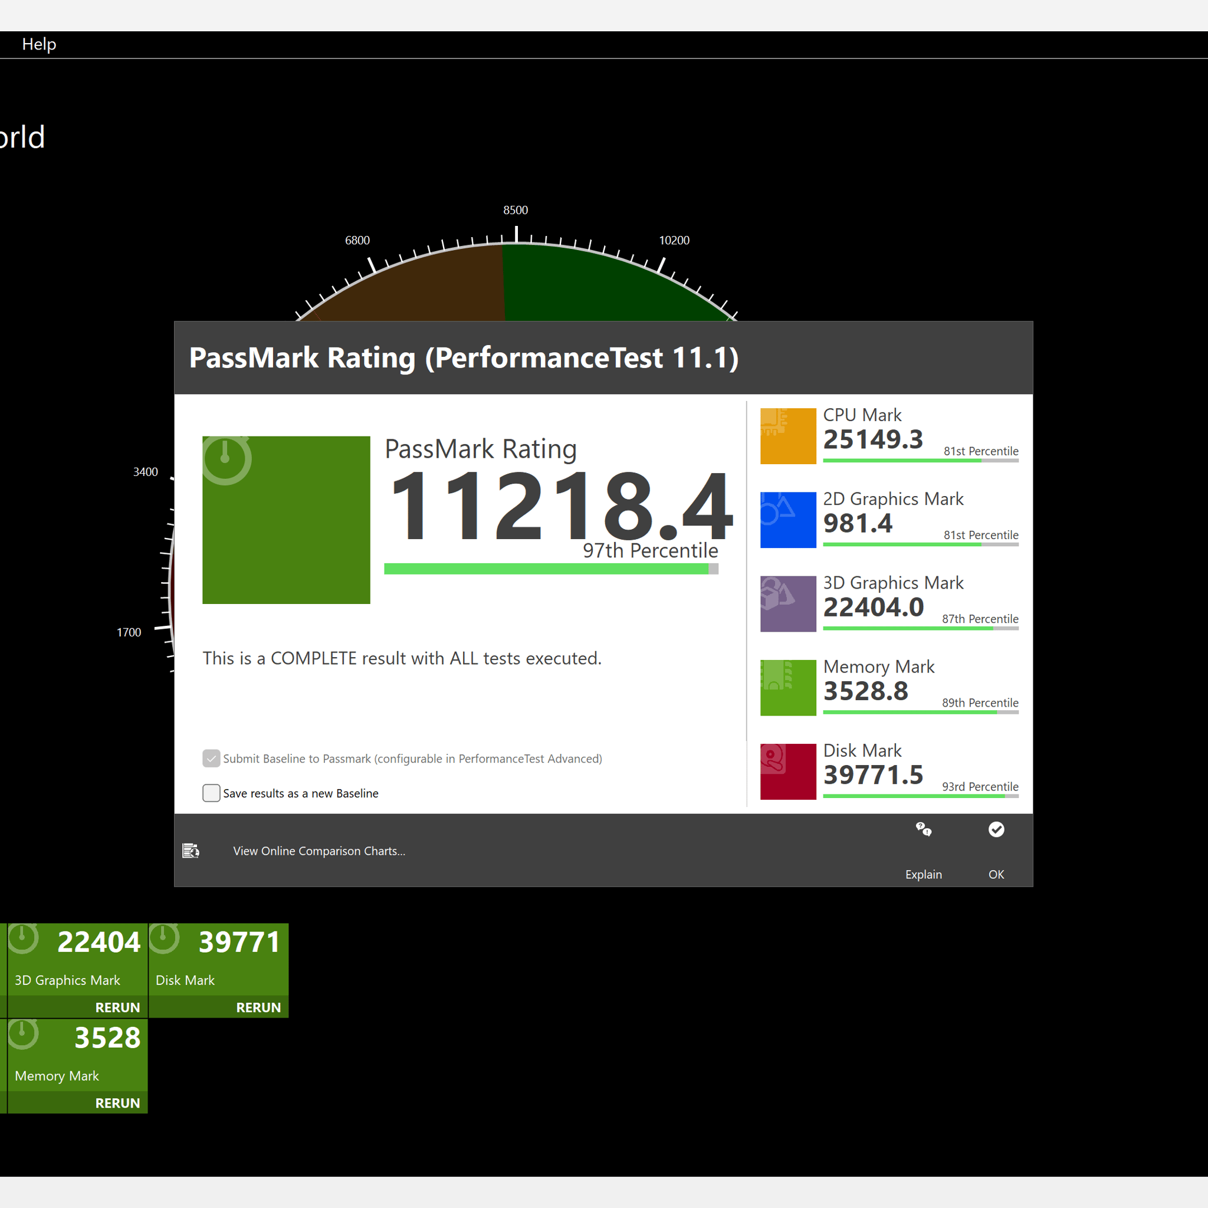
Task: Click the Explain speech bubbles icon
Action: coord(924,830)
